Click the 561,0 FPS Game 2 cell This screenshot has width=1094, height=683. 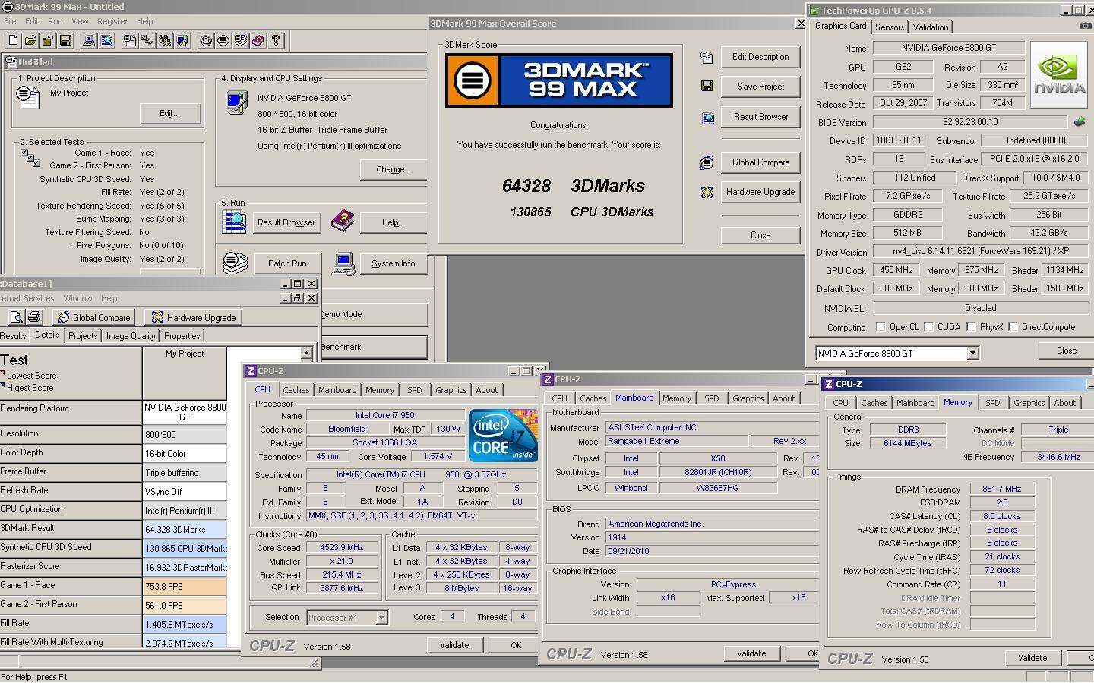tap(184, 606)
